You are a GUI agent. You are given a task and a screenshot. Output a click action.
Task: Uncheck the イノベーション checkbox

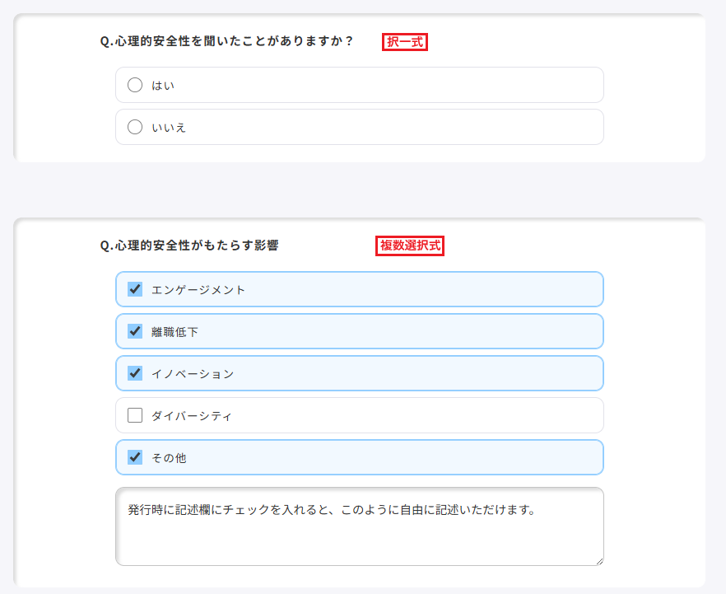135,373
